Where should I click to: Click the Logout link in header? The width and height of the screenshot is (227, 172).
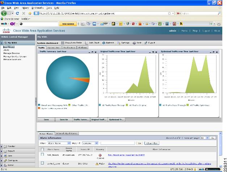point(206,31)
